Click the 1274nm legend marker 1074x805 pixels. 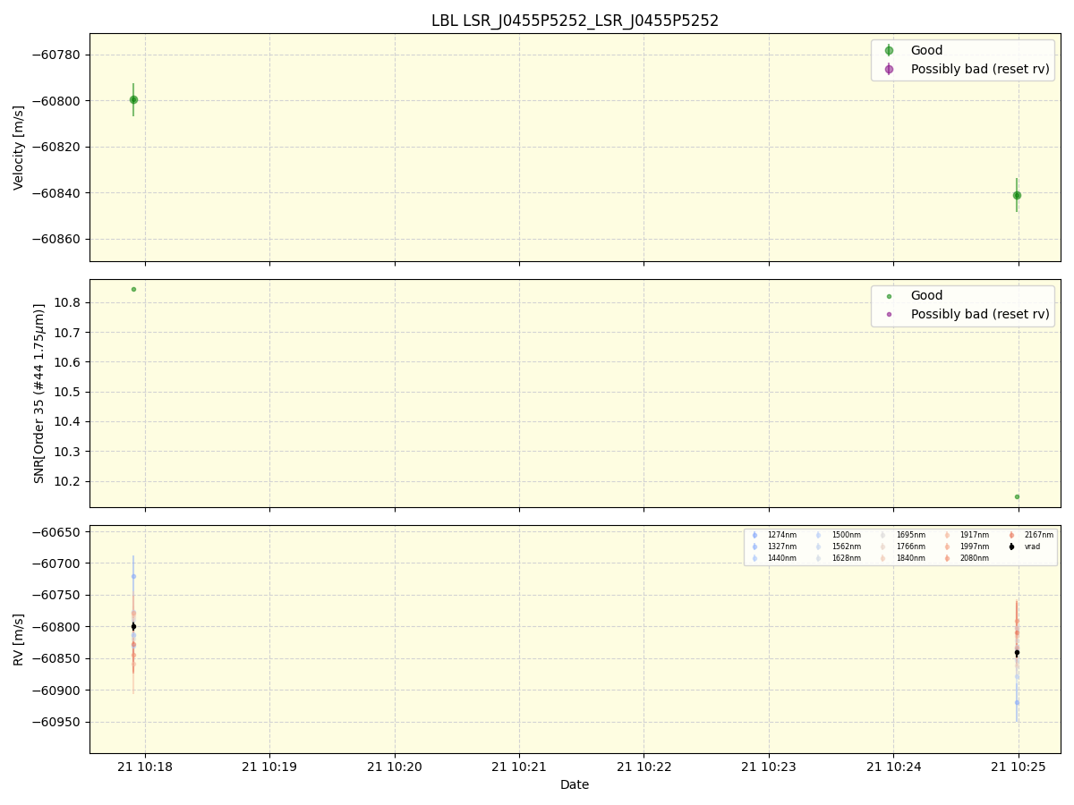coord(754,535)
